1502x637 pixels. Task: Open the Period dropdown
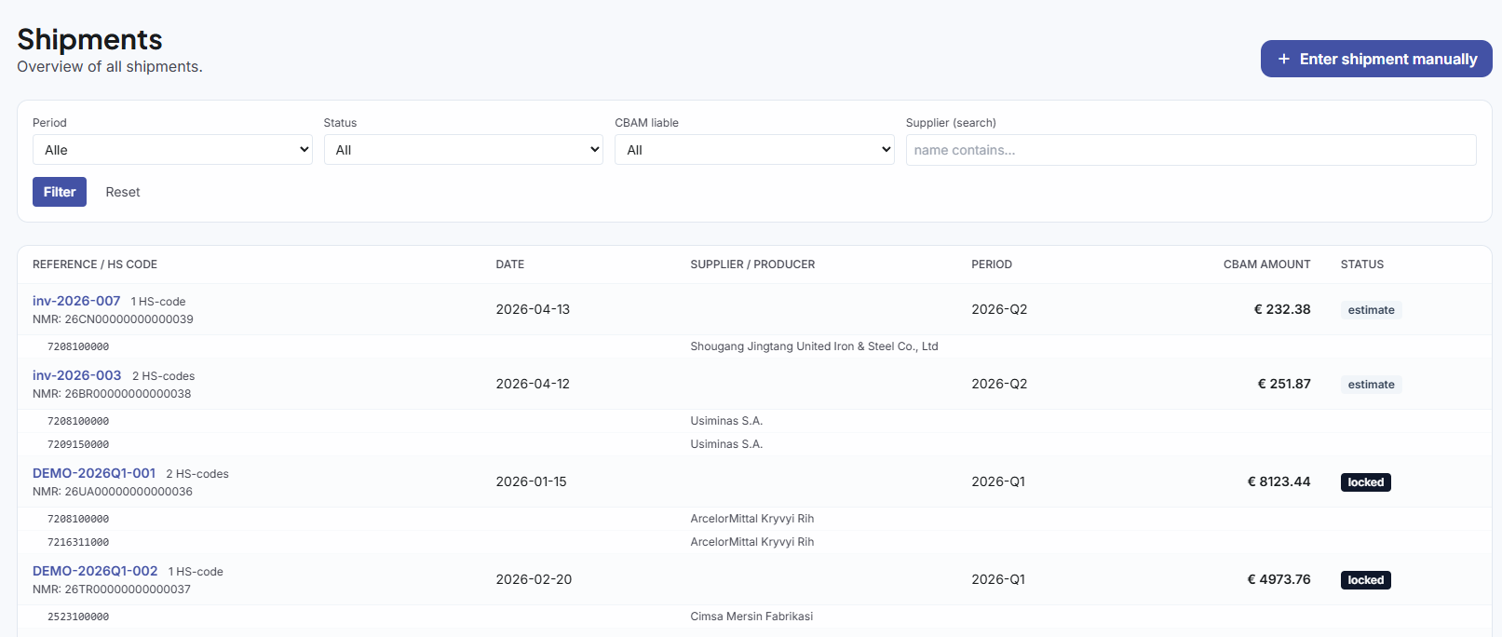(172, 150)
